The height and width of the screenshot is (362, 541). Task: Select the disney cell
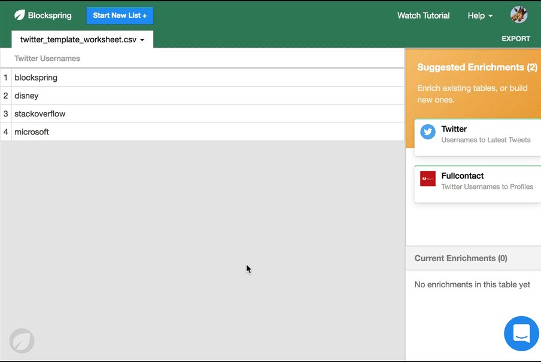pyautogui.click(x=208, y=96)
